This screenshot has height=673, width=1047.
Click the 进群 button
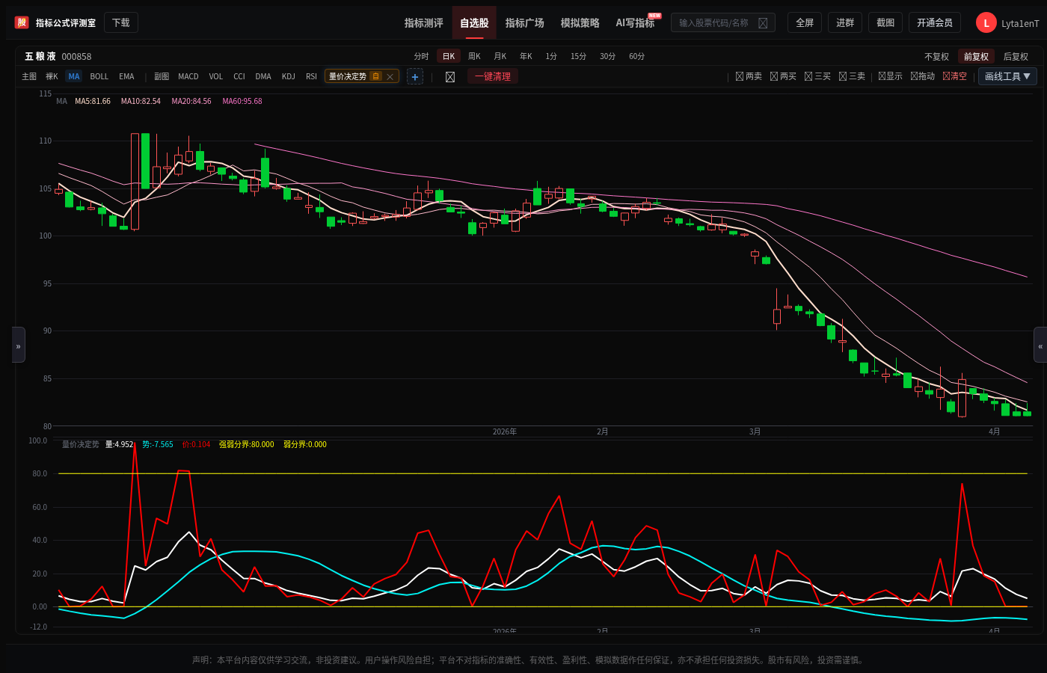(x=845, y=23)
